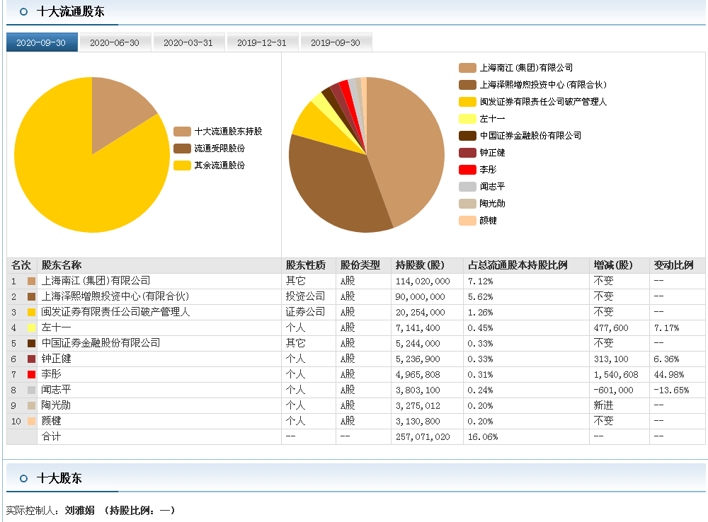
Task: Click the -13.65% change ratio cell
Action: [671, 390]
